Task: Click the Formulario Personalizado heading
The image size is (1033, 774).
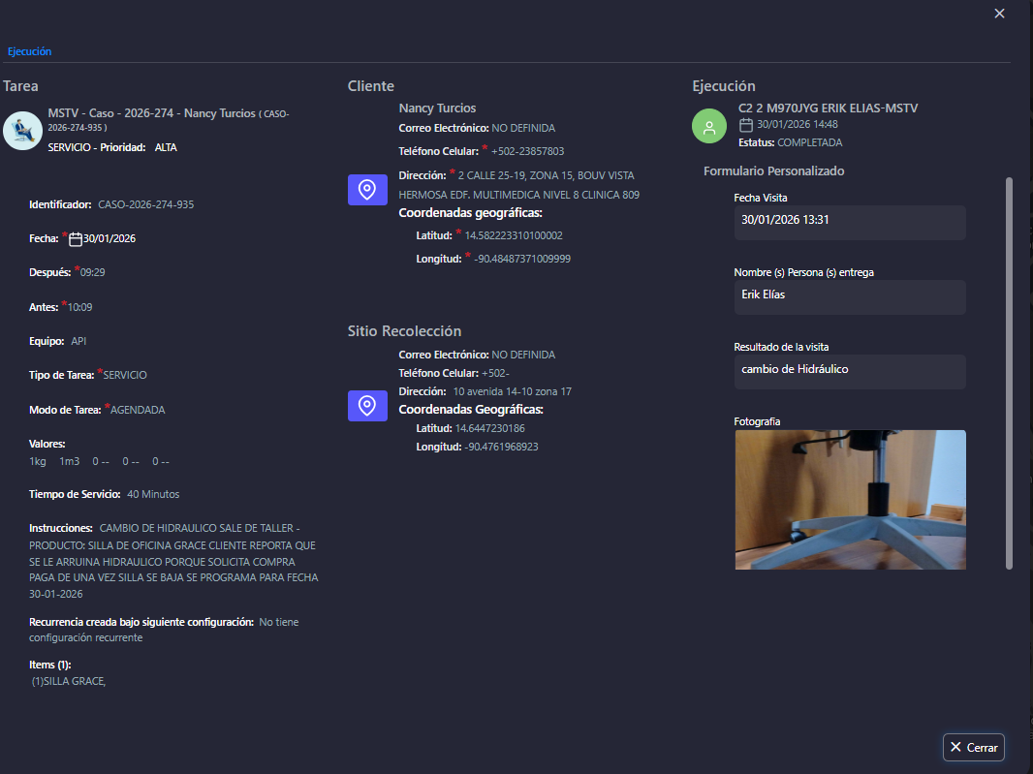Action: (x=773, y=171)
